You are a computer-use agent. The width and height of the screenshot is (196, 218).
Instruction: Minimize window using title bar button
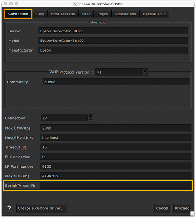click(x=11, y=4)
